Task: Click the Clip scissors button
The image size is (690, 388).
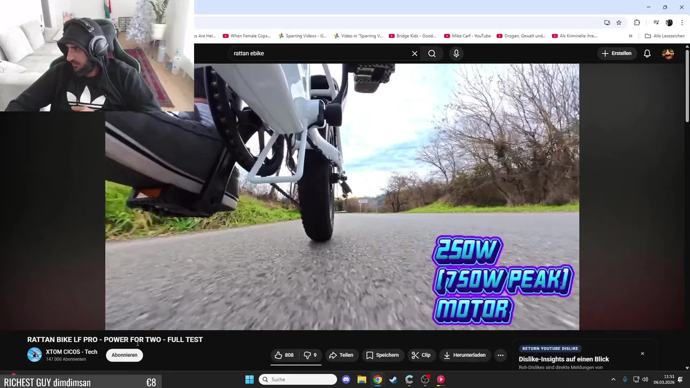Action: coord(421,355)
